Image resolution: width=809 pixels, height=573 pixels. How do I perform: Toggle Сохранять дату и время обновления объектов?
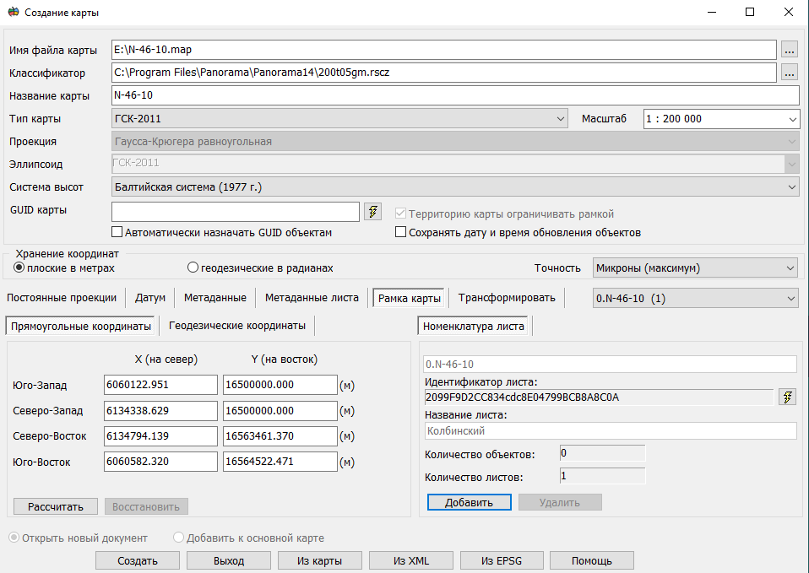[x=401, y=232]
